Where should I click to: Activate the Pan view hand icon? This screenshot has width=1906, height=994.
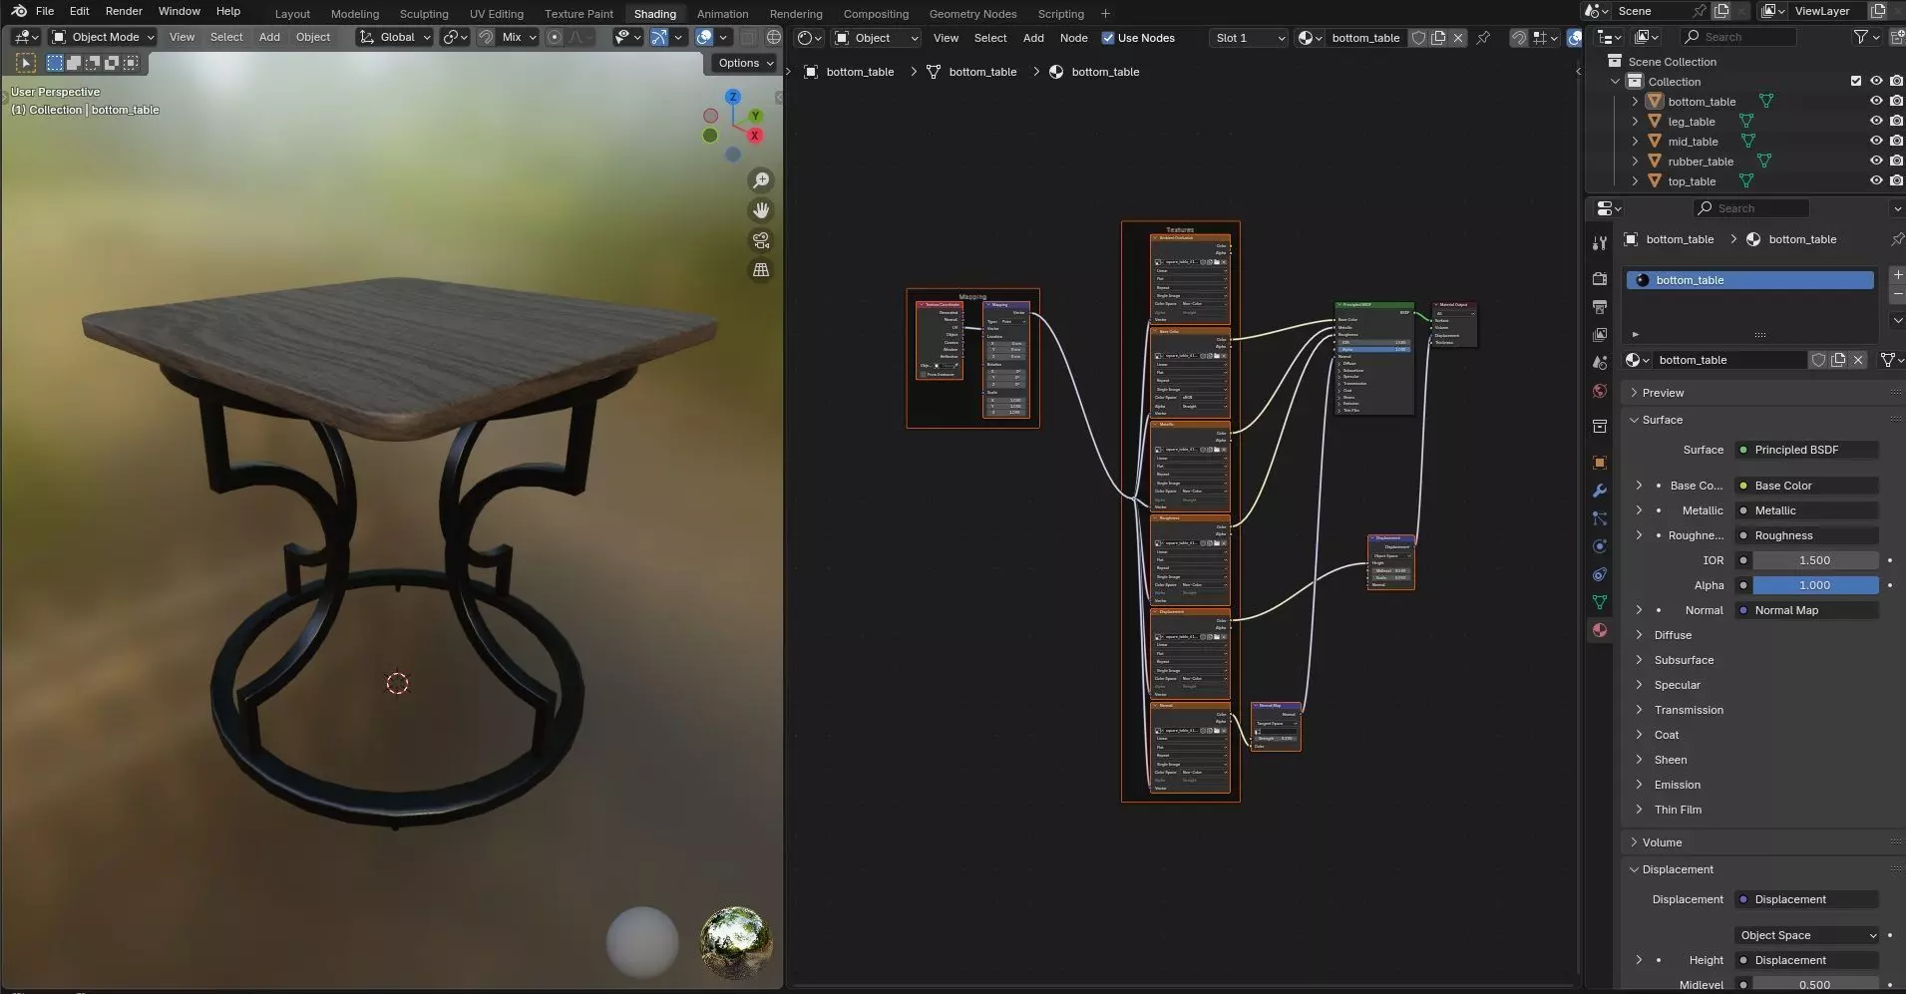[761, 210]
